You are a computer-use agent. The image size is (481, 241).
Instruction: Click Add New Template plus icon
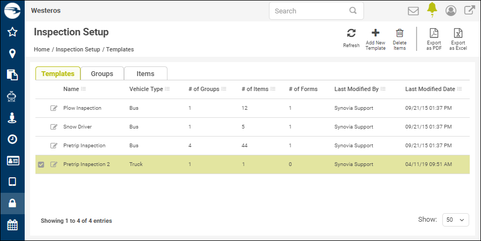tap(375, 34)
